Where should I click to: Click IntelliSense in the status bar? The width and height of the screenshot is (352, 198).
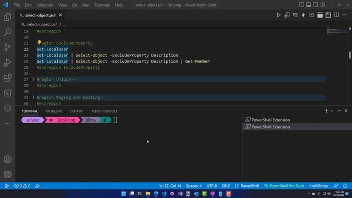[318, 186]
